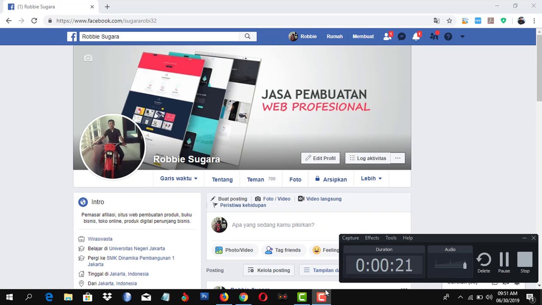Image resolution: width=542 pixels, height=305 pixels.
Task: Open notifications bell icon
Action: tap(416, 36)
